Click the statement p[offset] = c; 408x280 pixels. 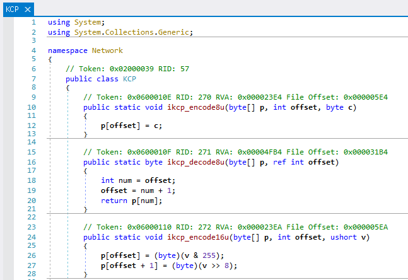point(131,126)
